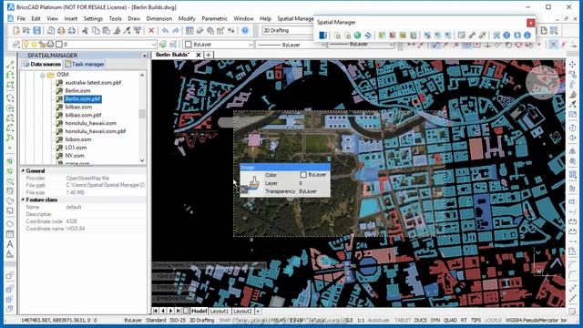This screenshot has width=583, height=328.
Task: Click the WGS84.PseudoMercator status entry
Action: [532, 320]
